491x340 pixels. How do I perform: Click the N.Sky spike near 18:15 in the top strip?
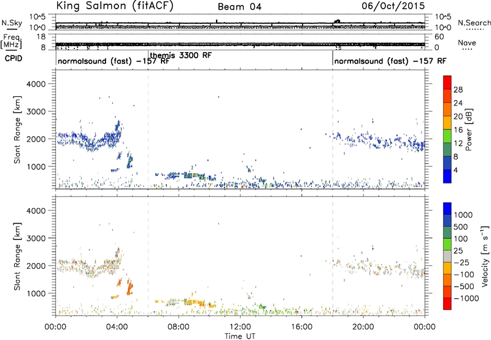pyautogui.click(x=337, y=21)
